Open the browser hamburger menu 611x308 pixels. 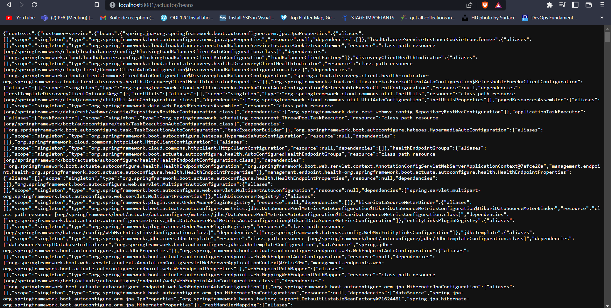pyautogui.click(x=602, y=5)
